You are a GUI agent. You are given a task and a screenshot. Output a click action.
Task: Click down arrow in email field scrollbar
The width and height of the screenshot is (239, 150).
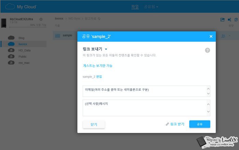[x=208, y=93]
